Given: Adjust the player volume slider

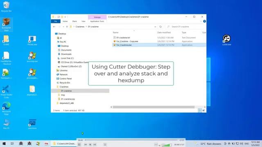Looking at the screenshot, I should (166, 145).
